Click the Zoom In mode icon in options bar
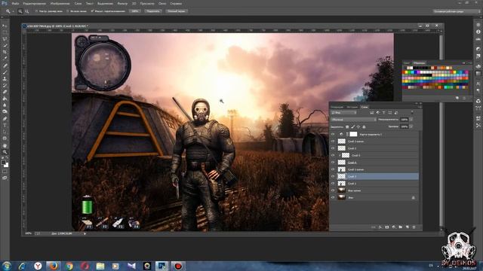Screen dimensions: 483x271 click(x=20, y=11)
